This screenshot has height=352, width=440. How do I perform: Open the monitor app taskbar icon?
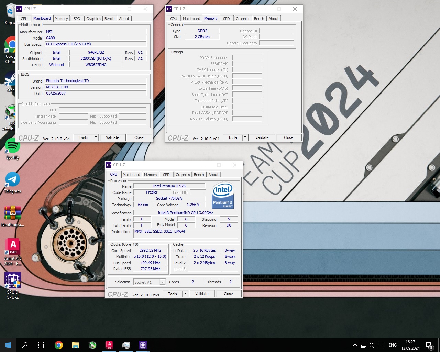pyautogui.click(x=126, y=345)
